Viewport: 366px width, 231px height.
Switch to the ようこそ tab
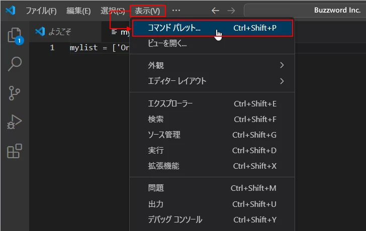pyautogui.click(x=65, y=32)
